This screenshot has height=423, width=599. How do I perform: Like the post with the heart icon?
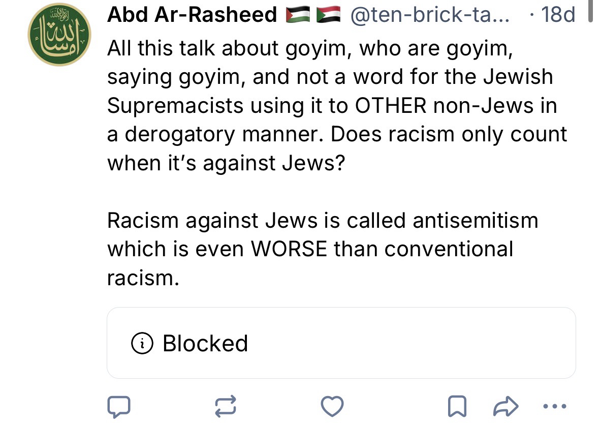(x=333, y=406)
